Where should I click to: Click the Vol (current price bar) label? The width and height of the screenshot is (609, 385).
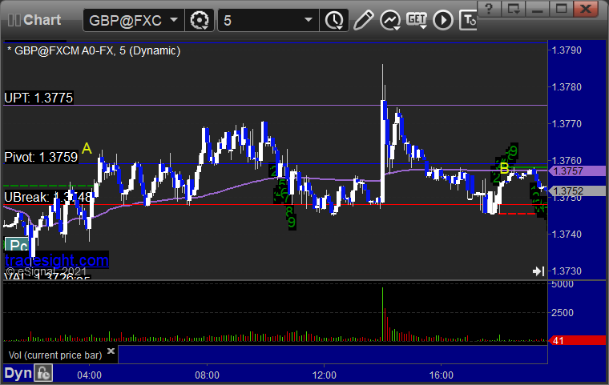55,355
